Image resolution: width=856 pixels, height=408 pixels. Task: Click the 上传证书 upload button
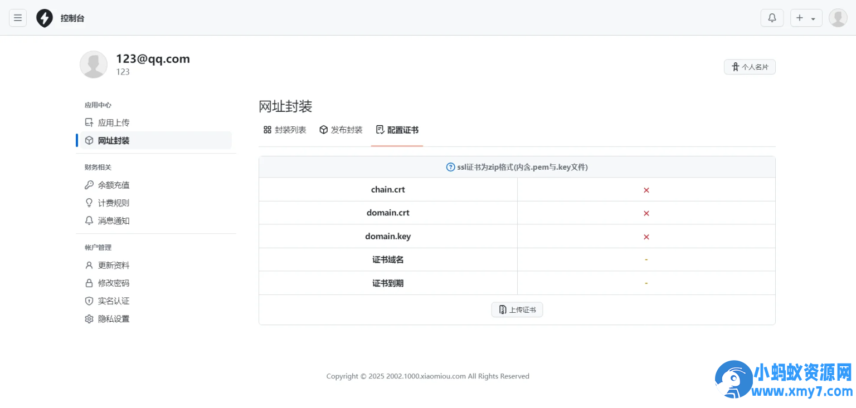pos(517,309)
